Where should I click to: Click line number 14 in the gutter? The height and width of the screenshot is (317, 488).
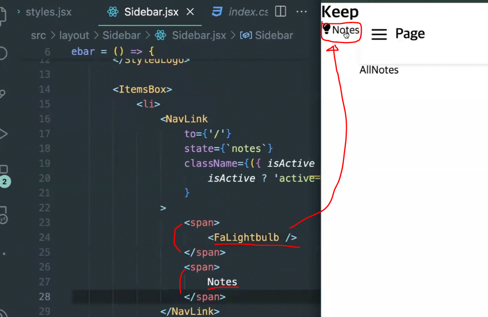pos(45,89)
